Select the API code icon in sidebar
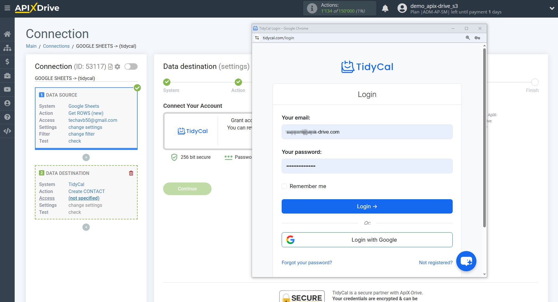The width and height of the screenshot is (558, 302). pos(7,131)
